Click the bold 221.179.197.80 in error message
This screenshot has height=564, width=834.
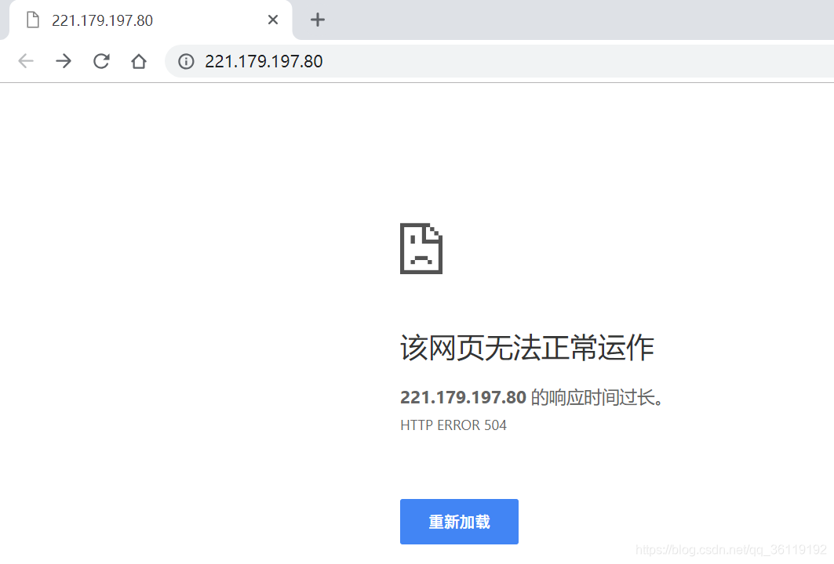coord(463,397)
